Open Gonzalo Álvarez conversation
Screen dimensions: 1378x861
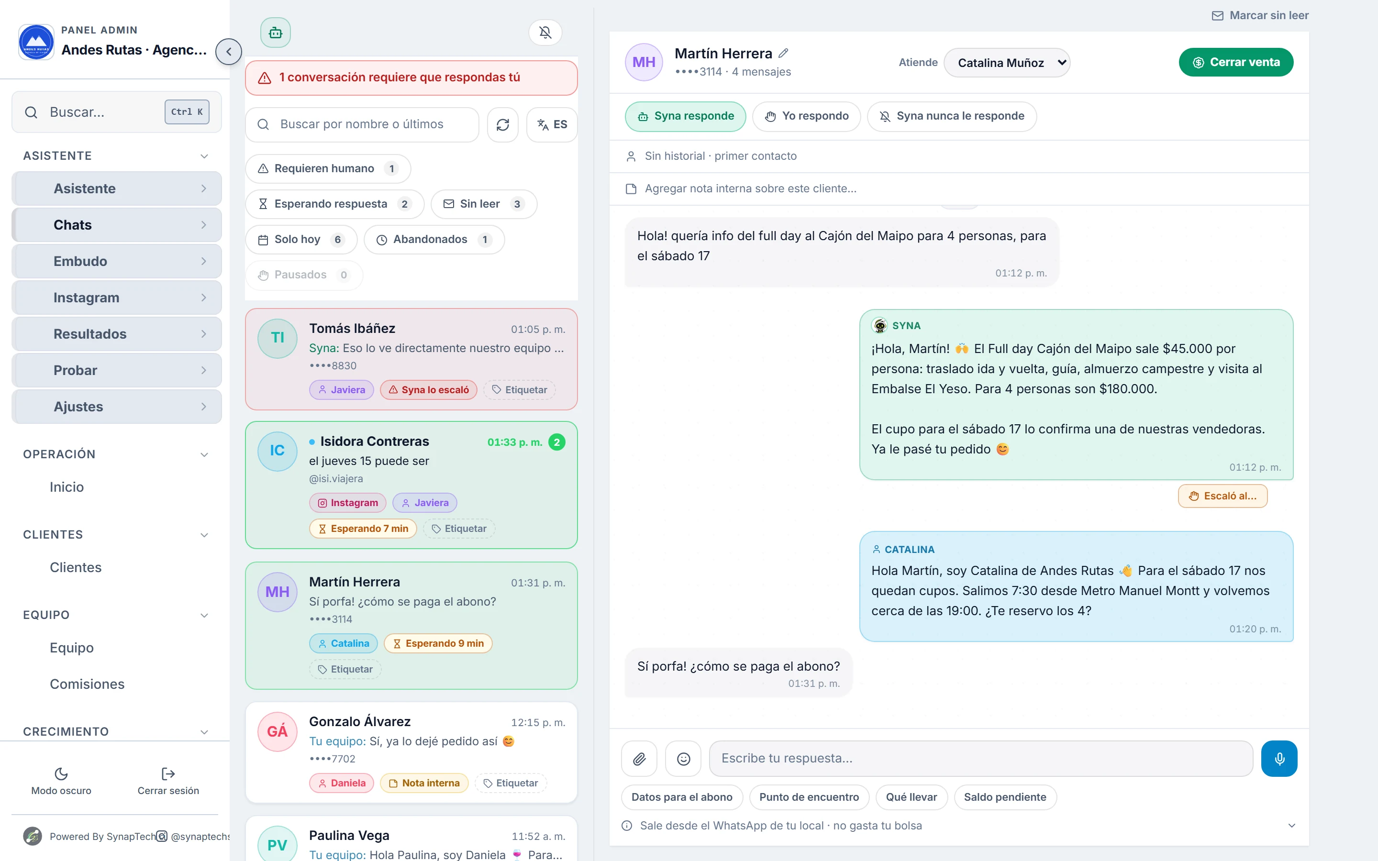click(x=411, y=752)
